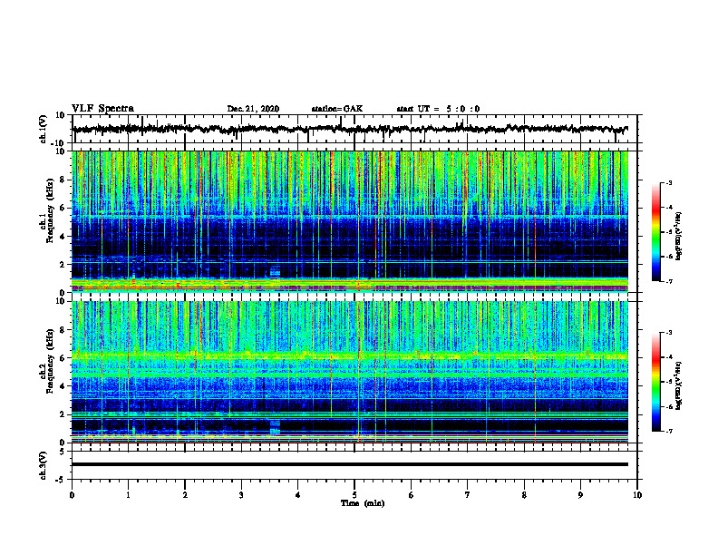
Task: Click the "6" kHz tick of ch.2 spectrogram
Action: coord(63,358)
